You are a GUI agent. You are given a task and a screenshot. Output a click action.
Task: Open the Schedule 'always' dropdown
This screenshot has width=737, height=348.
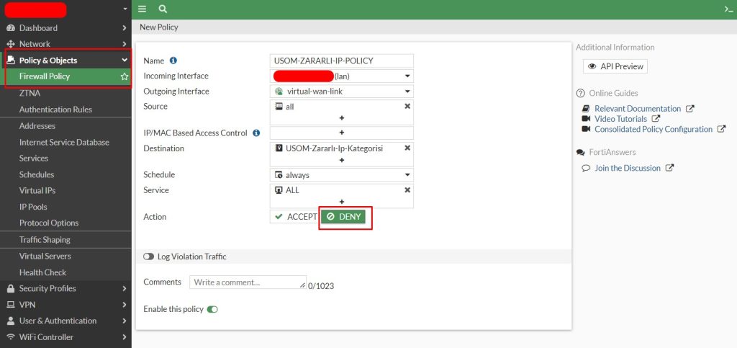(342, 175)
